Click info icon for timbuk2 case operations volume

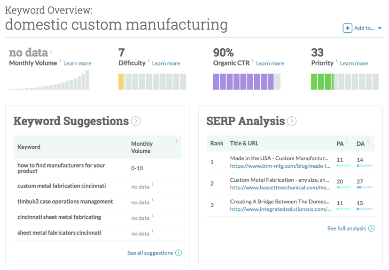(x=153, y=200)
